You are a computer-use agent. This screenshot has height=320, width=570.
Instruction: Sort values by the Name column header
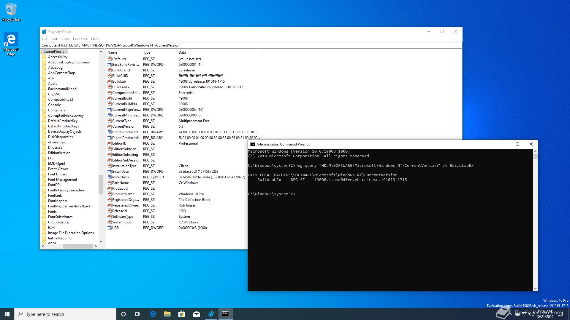point(123,52)
